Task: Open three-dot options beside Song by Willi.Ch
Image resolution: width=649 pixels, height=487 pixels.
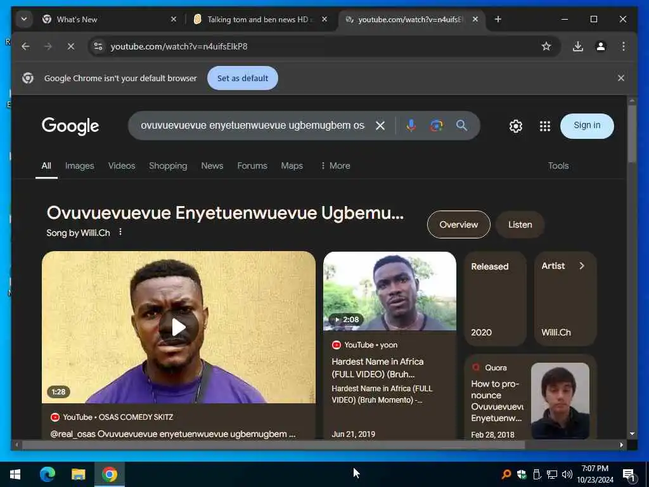Action: [120, 232]
